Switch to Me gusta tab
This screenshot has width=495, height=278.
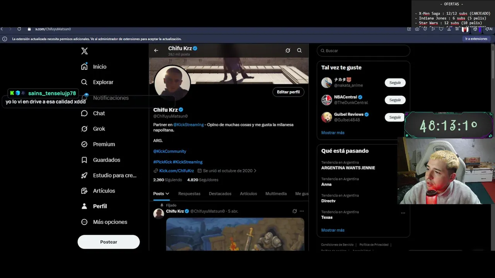click(302, 193)
